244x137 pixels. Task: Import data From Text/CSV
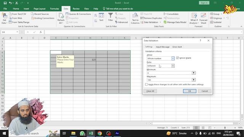(18, 14)
